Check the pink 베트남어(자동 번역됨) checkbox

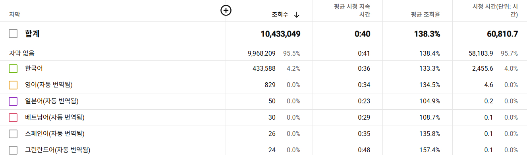tap(13, 118)
